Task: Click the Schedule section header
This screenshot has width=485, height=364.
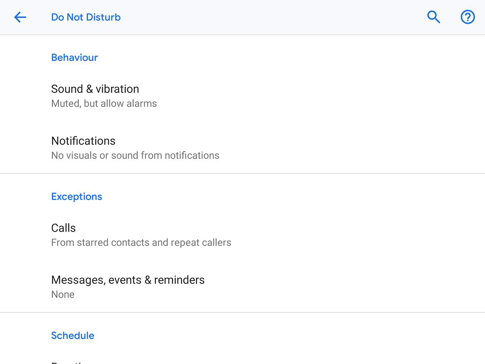Action: 73,336
